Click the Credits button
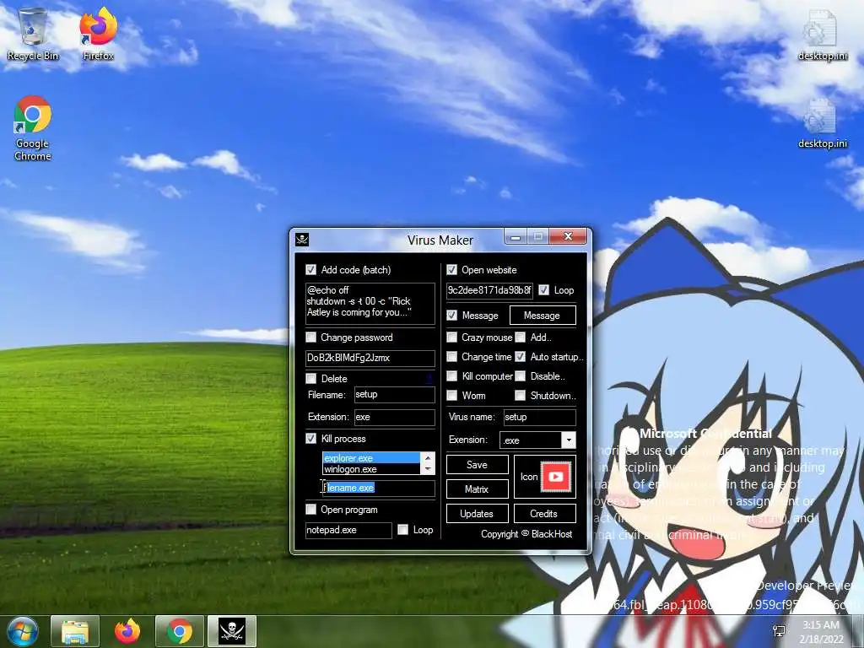Viewport: 864px width, 648px height. [544, 514]
